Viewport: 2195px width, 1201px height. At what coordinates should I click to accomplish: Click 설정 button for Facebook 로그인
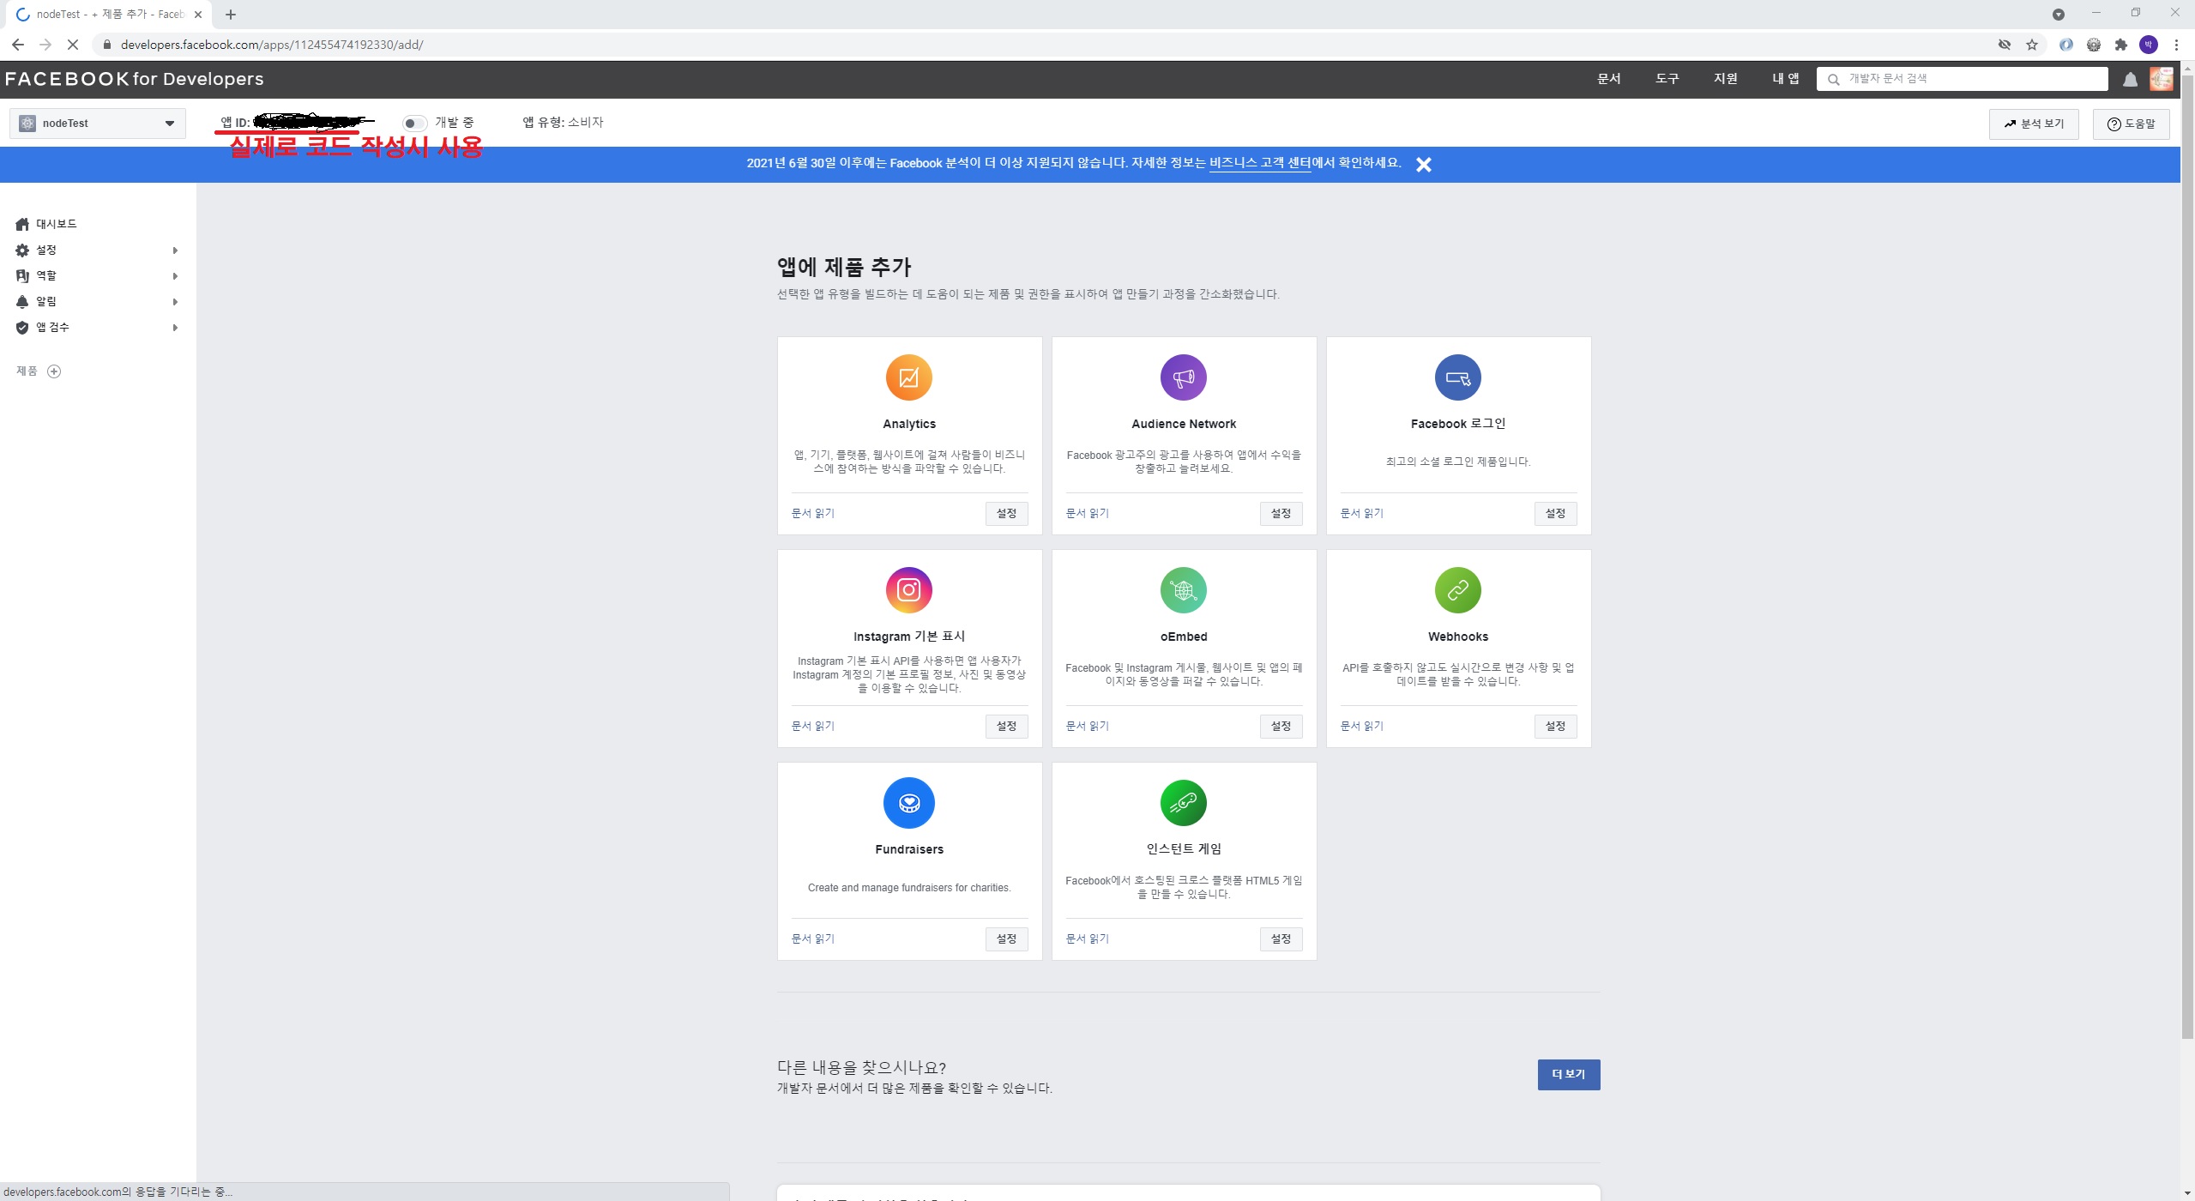[x=1554, y=513]
